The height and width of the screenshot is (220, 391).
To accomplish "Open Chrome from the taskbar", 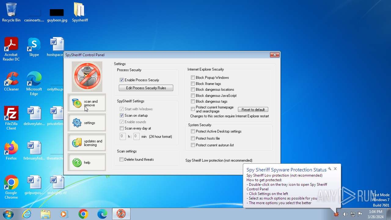I will point(83,214).
